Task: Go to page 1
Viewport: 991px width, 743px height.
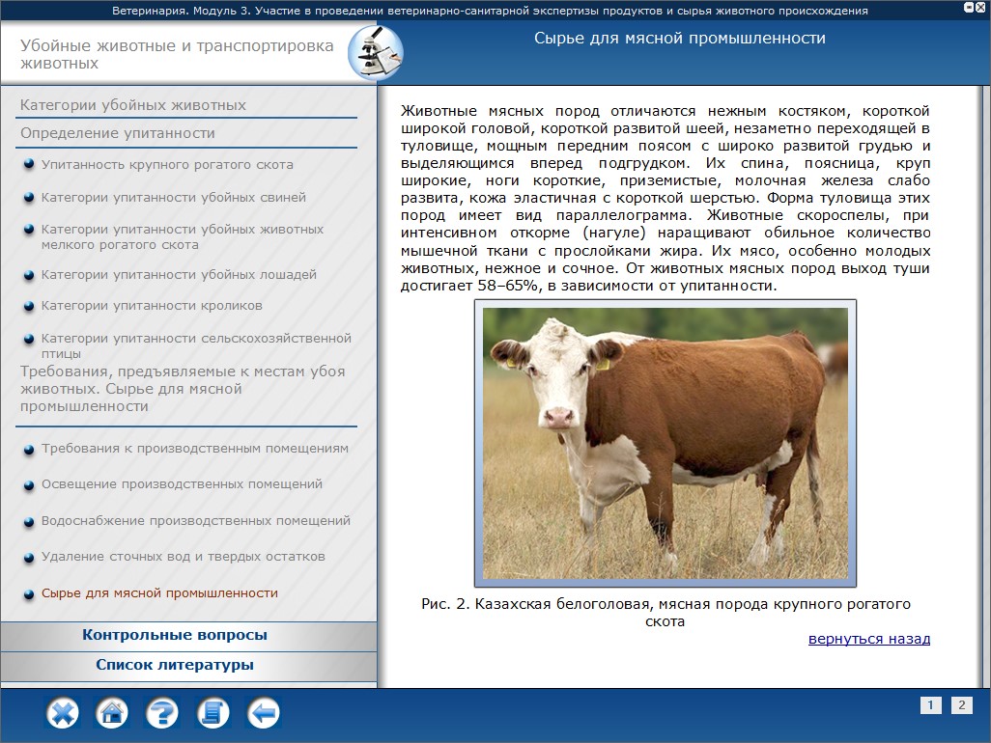Action: pos(930,705)
